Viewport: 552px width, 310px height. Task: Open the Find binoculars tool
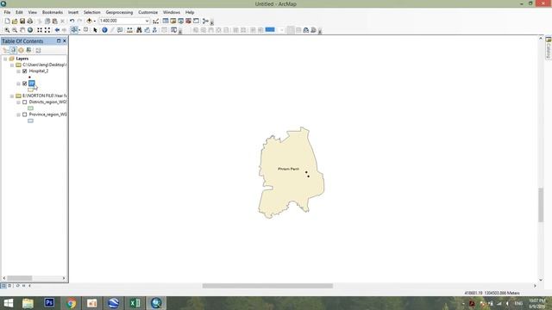[x=139, y=30]
